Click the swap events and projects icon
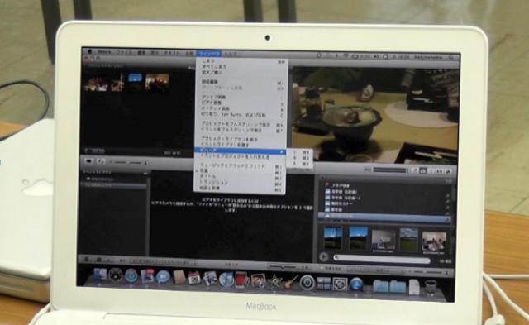 [101, 161]
